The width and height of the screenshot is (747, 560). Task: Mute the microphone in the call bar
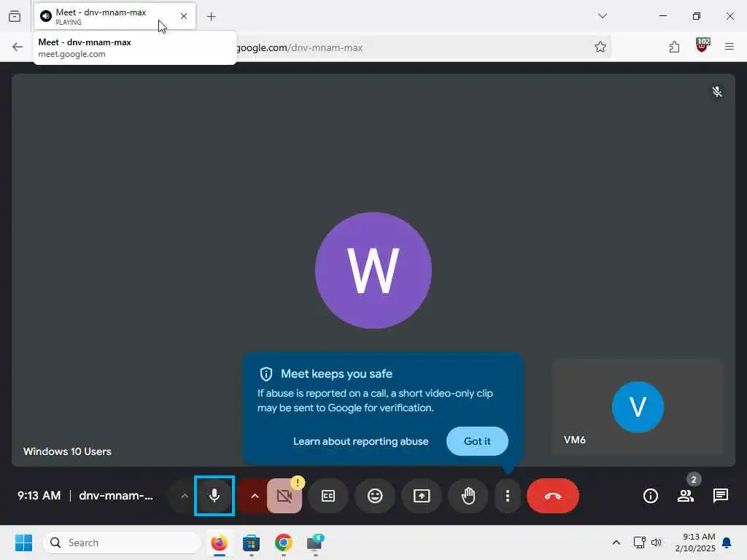pyautogui.click(x=214, y=496)
